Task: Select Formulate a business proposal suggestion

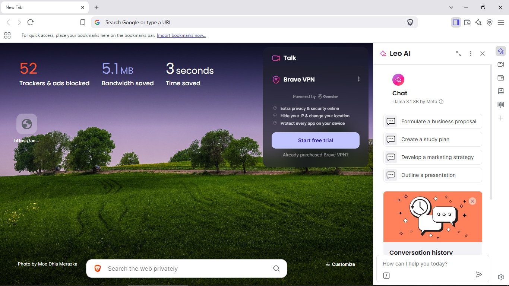Action: 433,121
